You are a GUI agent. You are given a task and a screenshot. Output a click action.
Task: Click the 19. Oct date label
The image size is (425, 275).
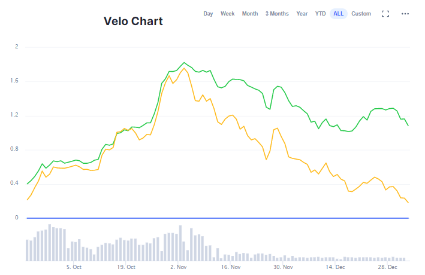[x=126, y=267]
